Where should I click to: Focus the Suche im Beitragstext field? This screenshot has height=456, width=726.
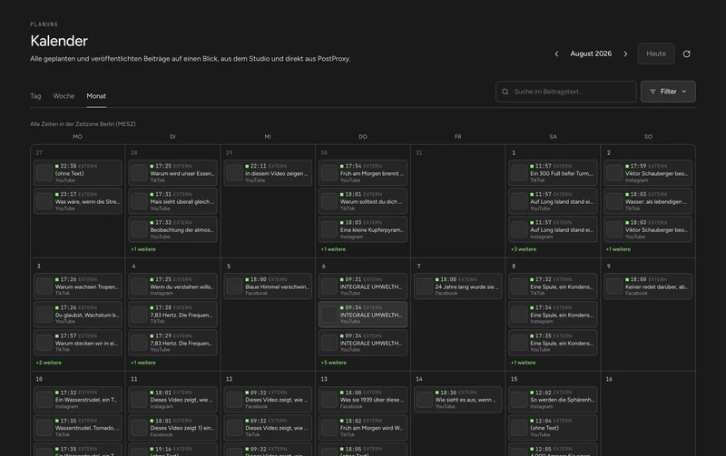(x=565, y=92)
